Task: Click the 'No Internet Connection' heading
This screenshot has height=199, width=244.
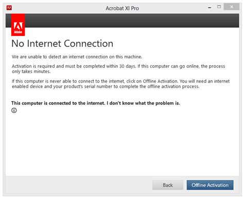Action: click(x=62, y=44)
